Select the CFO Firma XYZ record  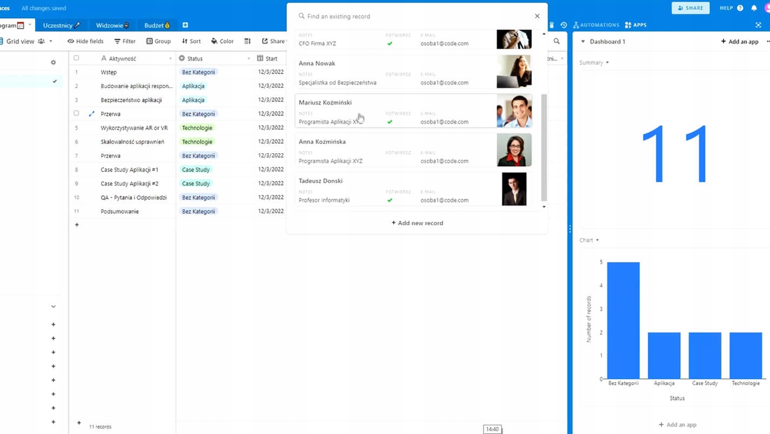pos(414,40)
